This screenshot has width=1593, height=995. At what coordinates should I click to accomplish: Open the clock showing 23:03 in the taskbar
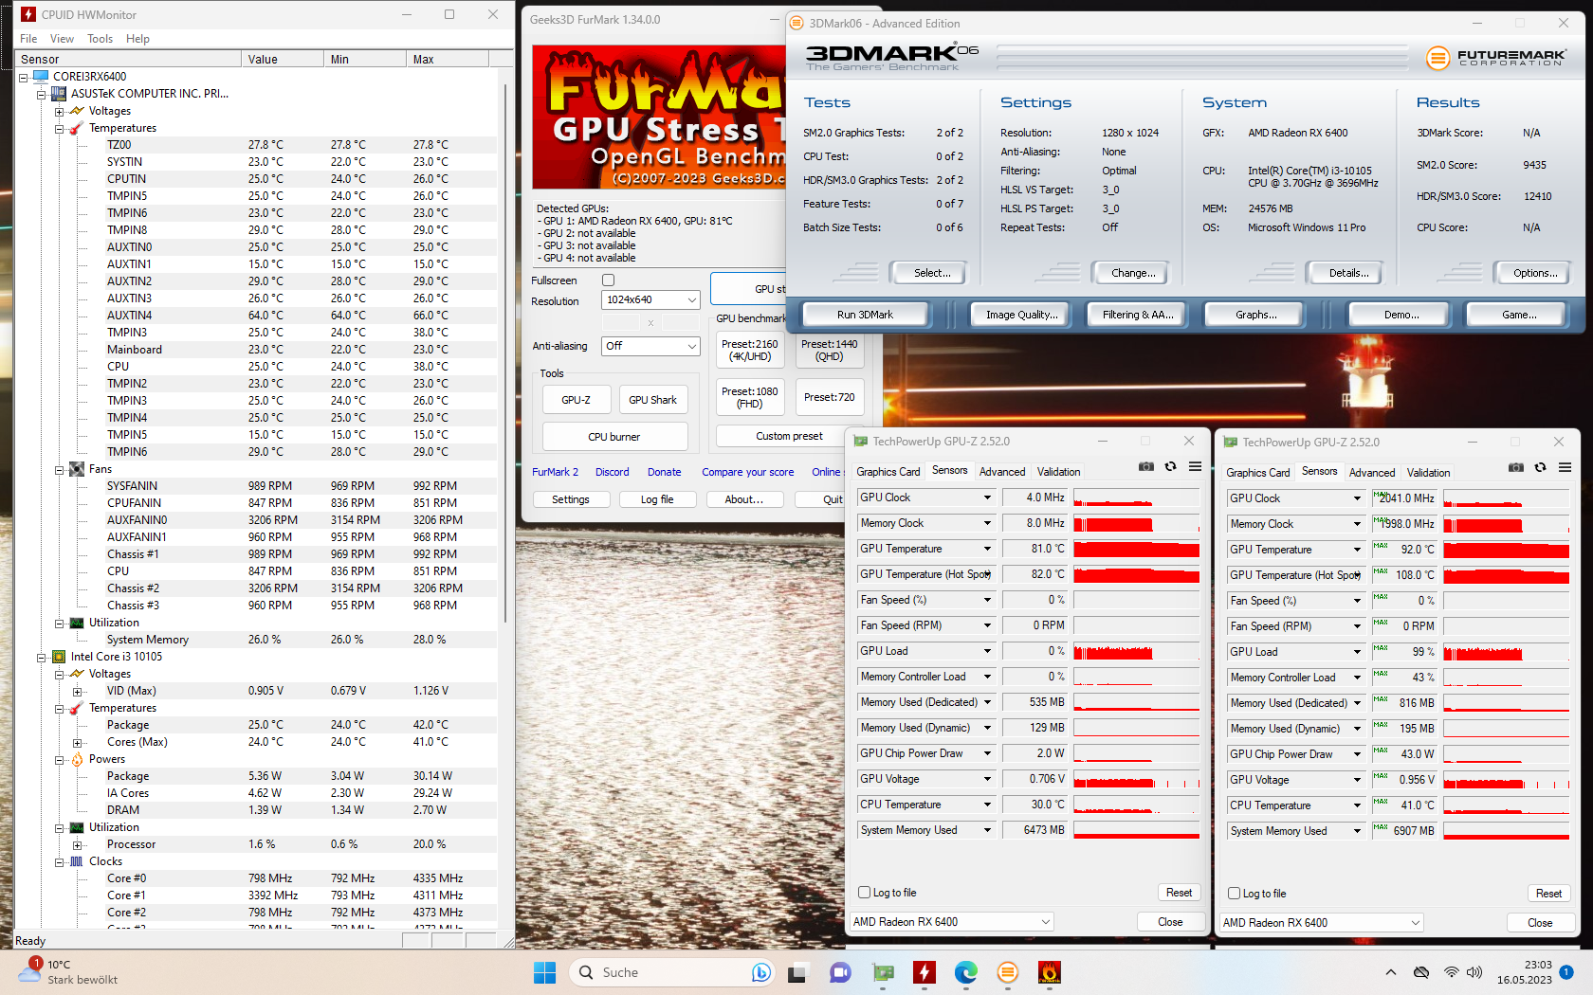(1525, 972)
